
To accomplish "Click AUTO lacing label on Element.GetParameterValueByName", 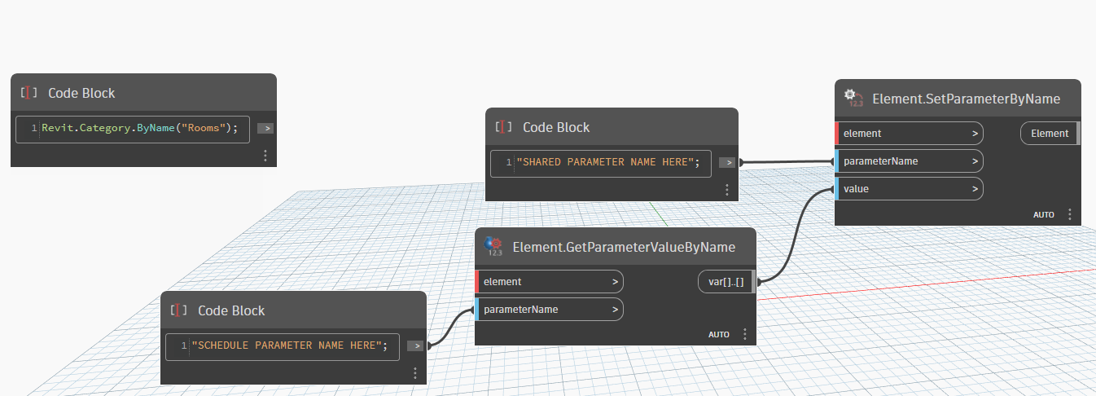I will 719,334.
